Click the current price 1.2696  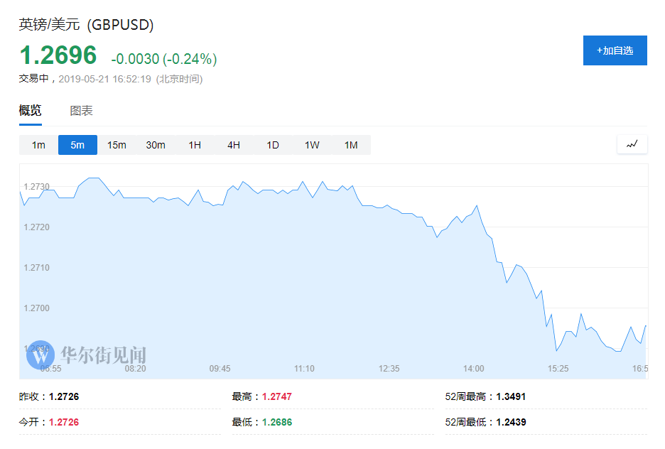click(58, 55)
